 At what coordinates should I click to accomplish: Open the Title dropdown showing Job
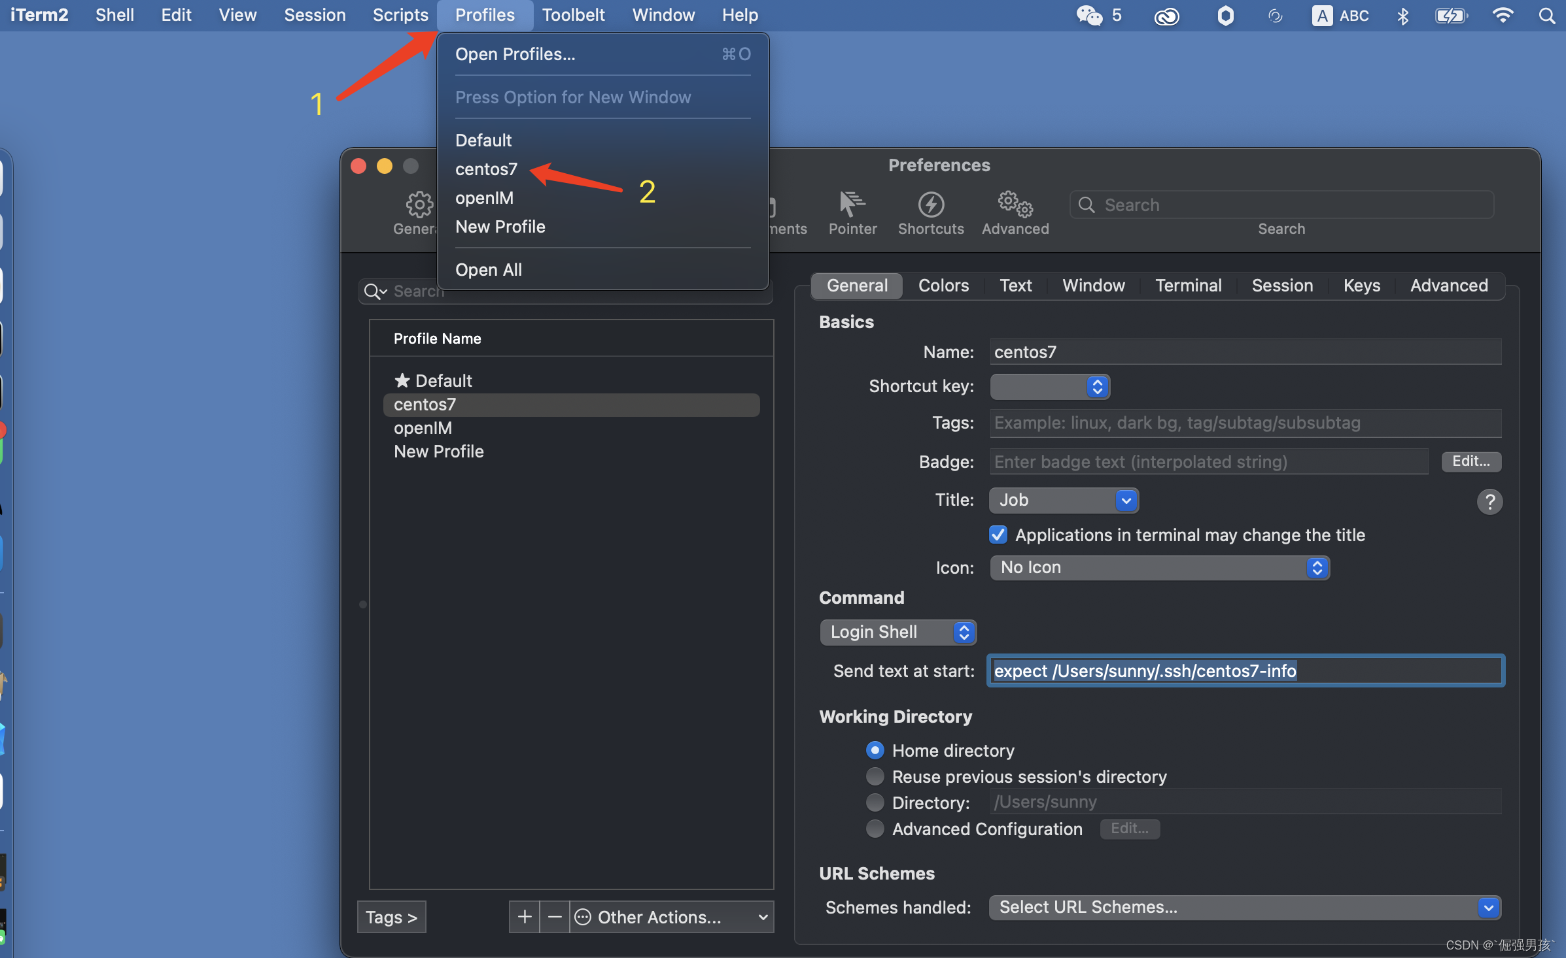click(x=1064, y=500)
